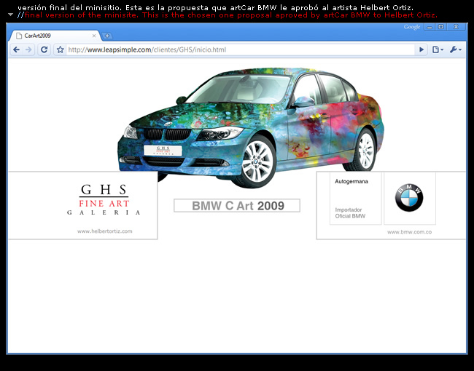Click the BMW C Art 2009 button
This screenshot has width=474, height=371.
pyautogui.click(x=237, y=206)
